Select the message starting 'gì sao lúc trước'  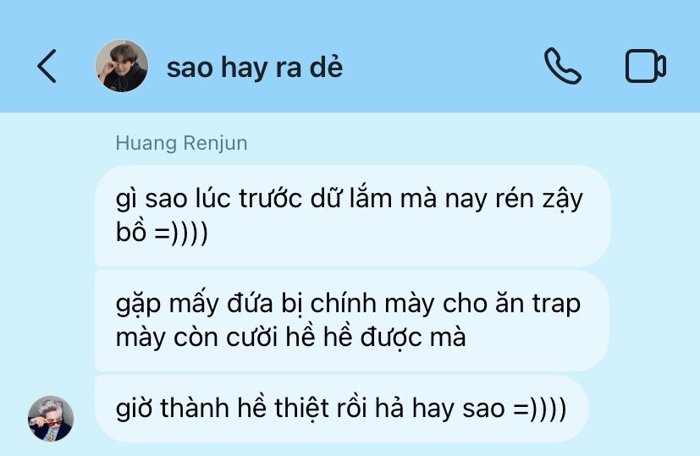tap(353, 216)
